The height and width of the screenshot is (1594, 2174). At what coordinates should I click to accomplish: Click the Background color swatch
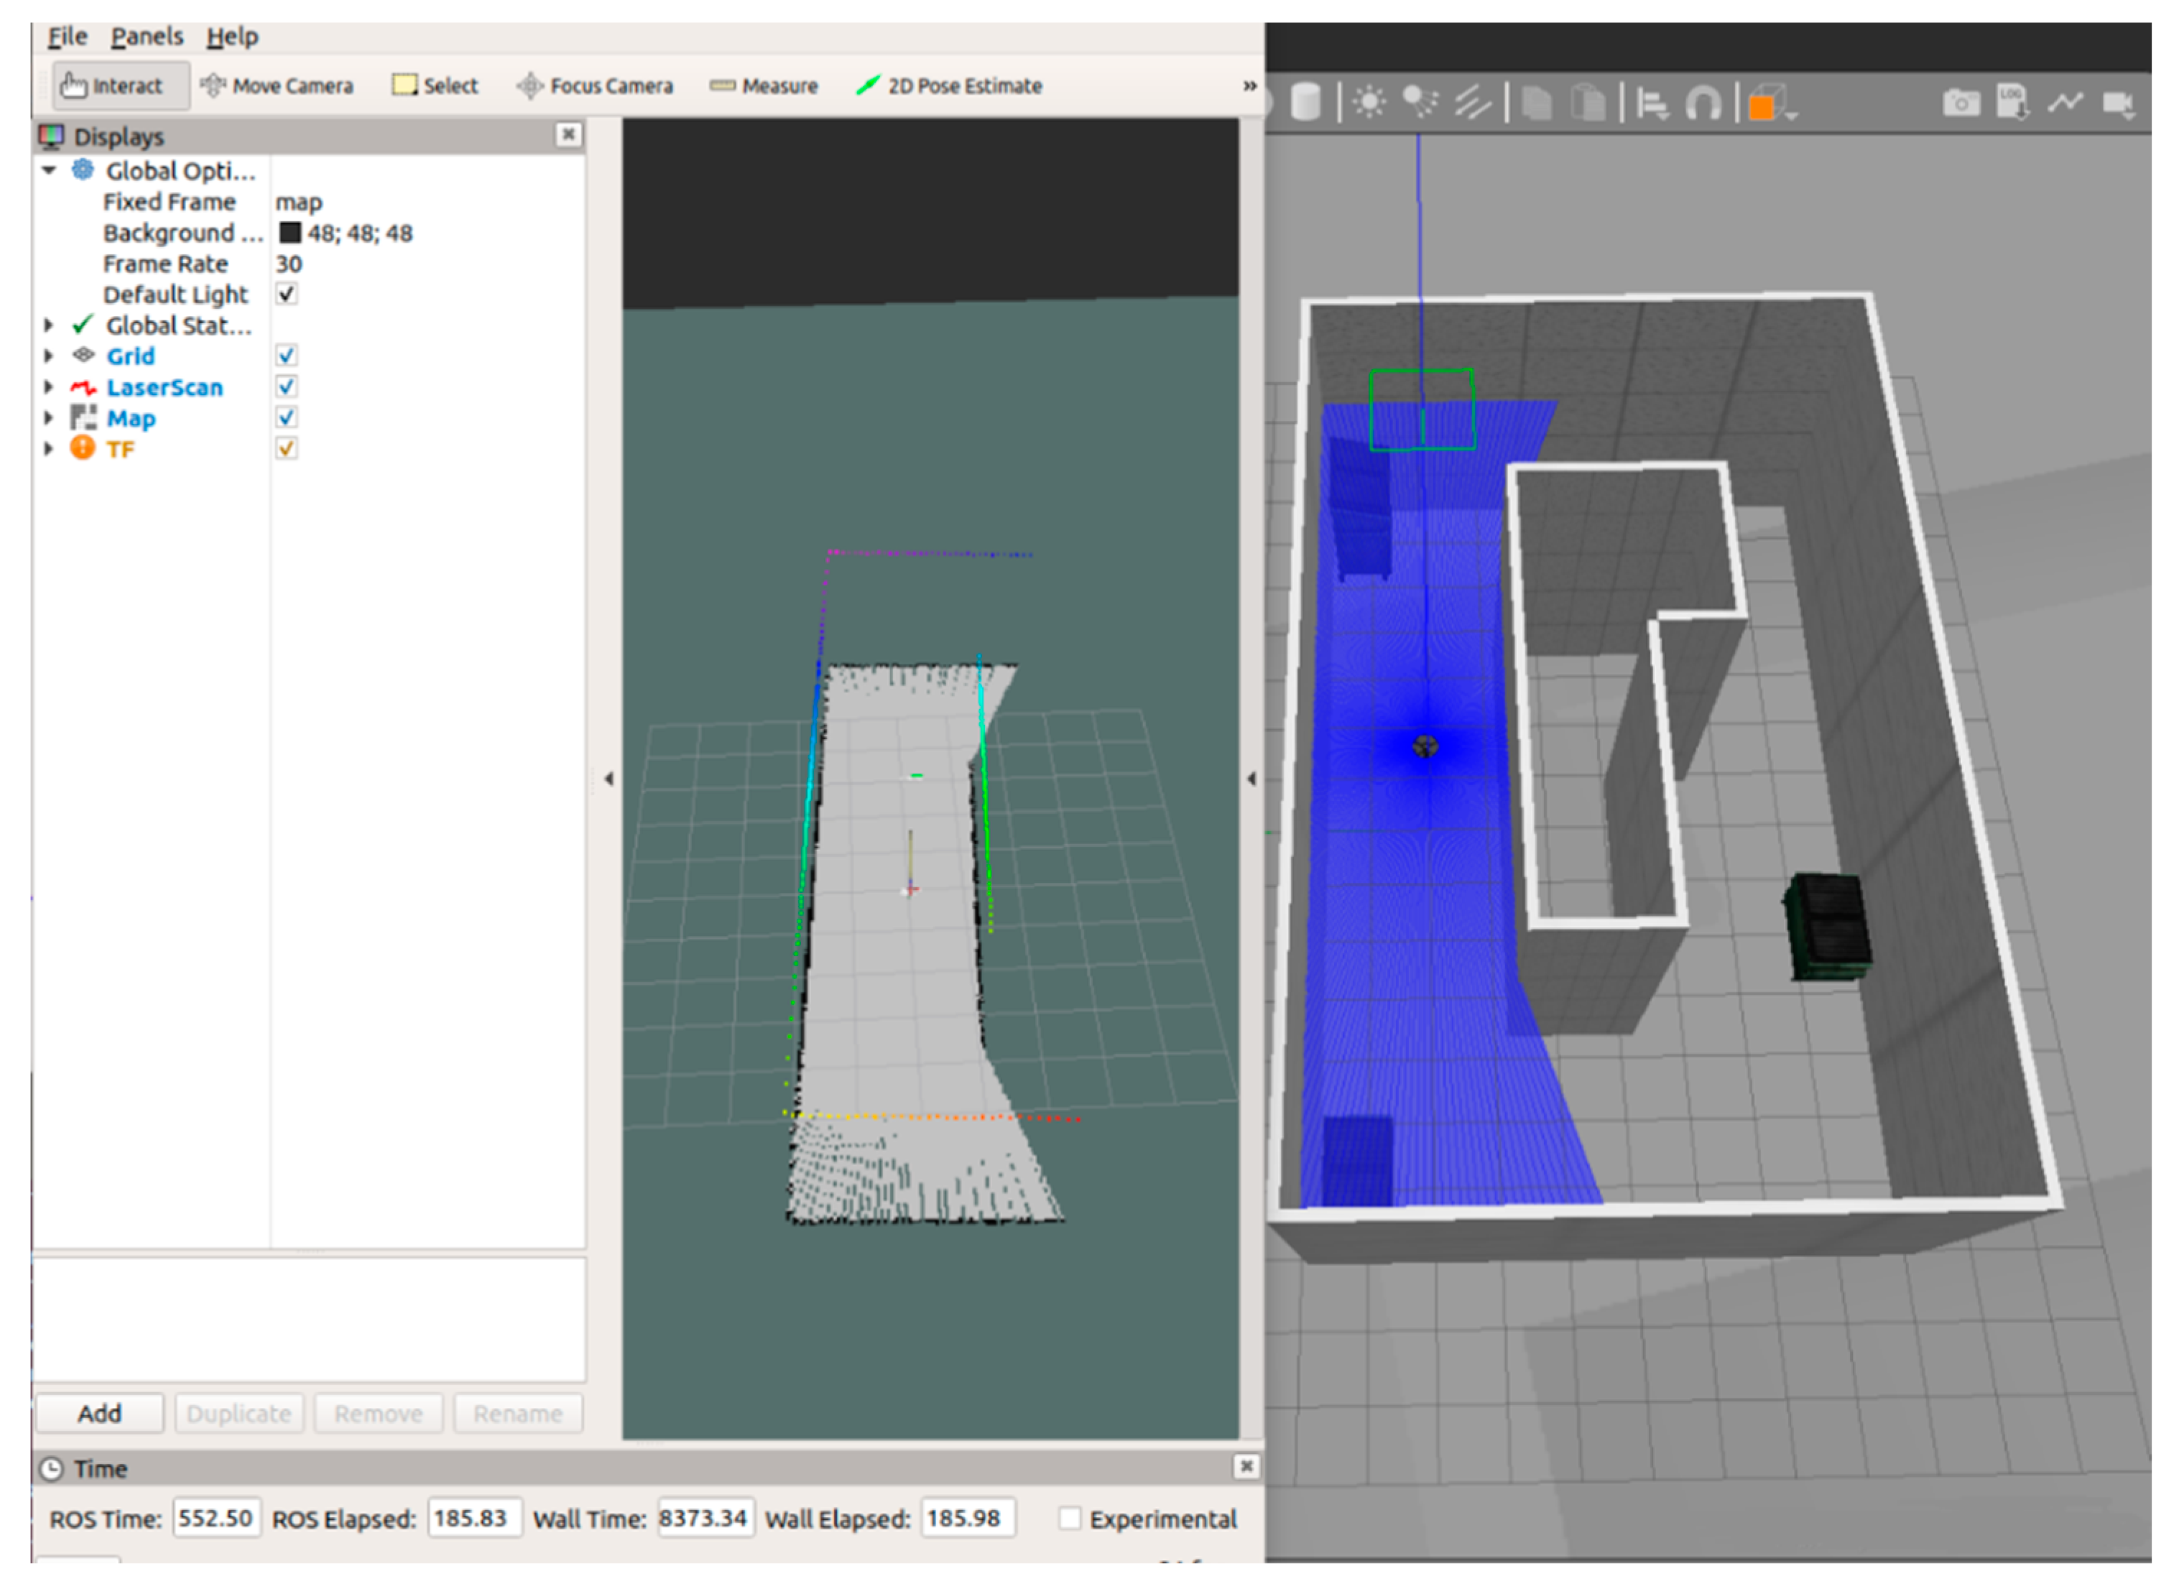tap(290, 233)
